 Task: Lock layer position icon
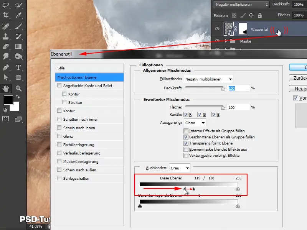pyautogui.click(x=251, y=15)
